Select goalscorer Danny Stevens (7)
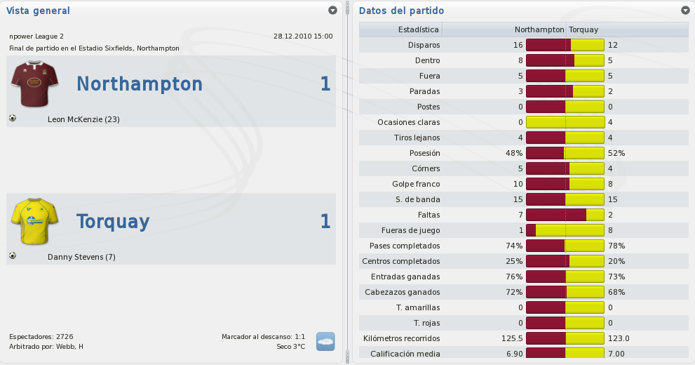Image resolution: width=695 pixels, height=365 pixels. pyautogui.click(x=81, y=257)
